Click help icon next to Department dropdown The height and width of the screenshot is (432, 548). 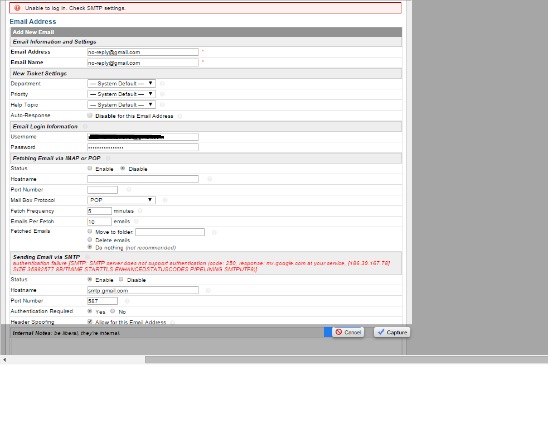(162, 84)
